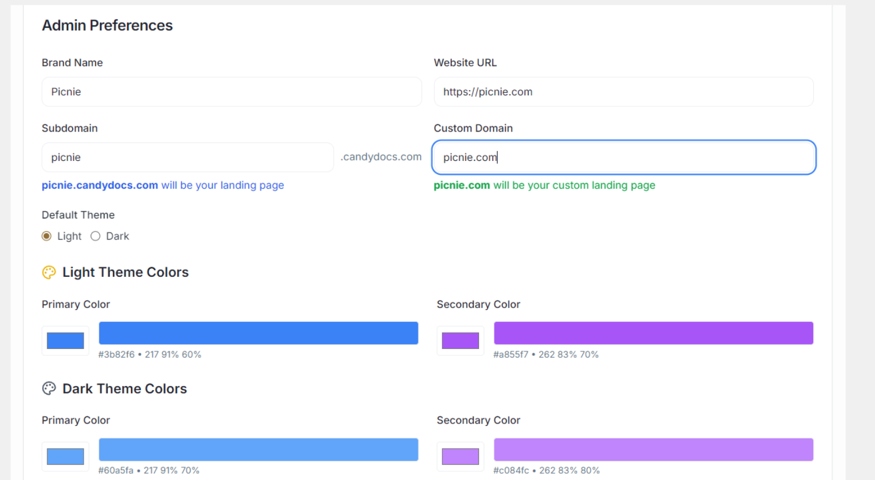Select the Dark default theme
Screen dimensions: 875x480
pos(95,236)
